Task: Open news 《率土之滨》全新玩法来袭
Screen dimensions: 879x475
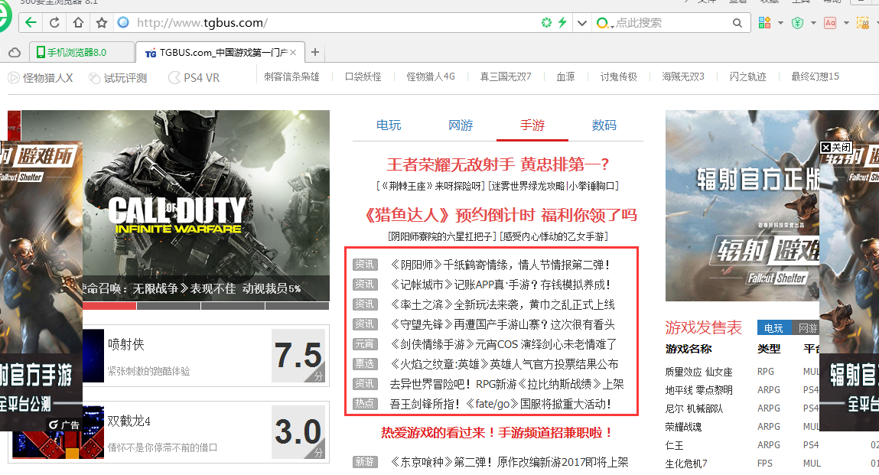Action: [503, 304]
